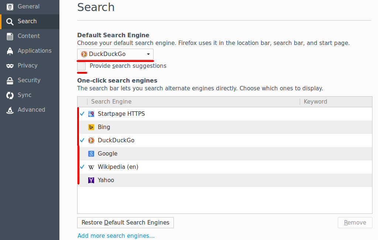Click the Search magnifier sidebar icon
Screen dimensions: 378x240
click(10, 22)
